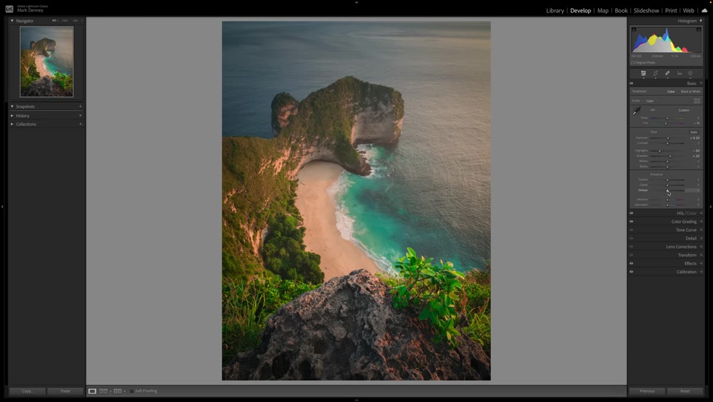Click the Highlights slider handle
Viewport: 713px width, 402px height.
click(660, 151)
